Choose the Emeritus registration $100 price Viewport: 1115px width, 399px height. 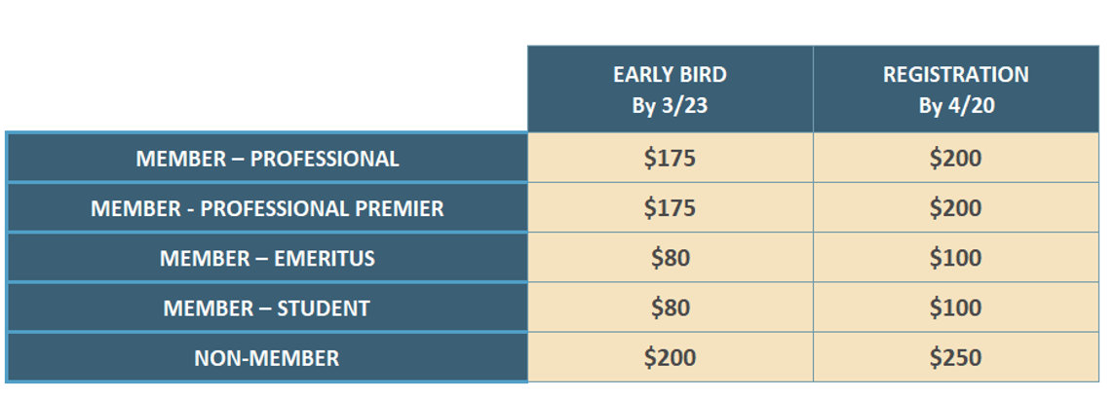click(955, 259)
